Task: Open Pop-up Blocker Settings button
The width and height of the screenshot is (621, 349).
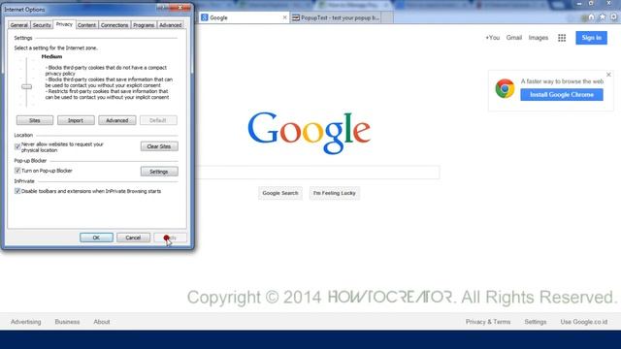Action: [x=159, y=172]
